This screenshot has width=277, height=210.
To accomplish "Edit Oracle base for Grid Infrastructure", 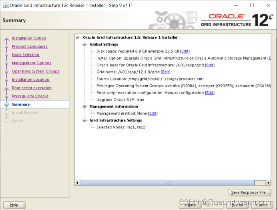I will click(x=210, y=65).
